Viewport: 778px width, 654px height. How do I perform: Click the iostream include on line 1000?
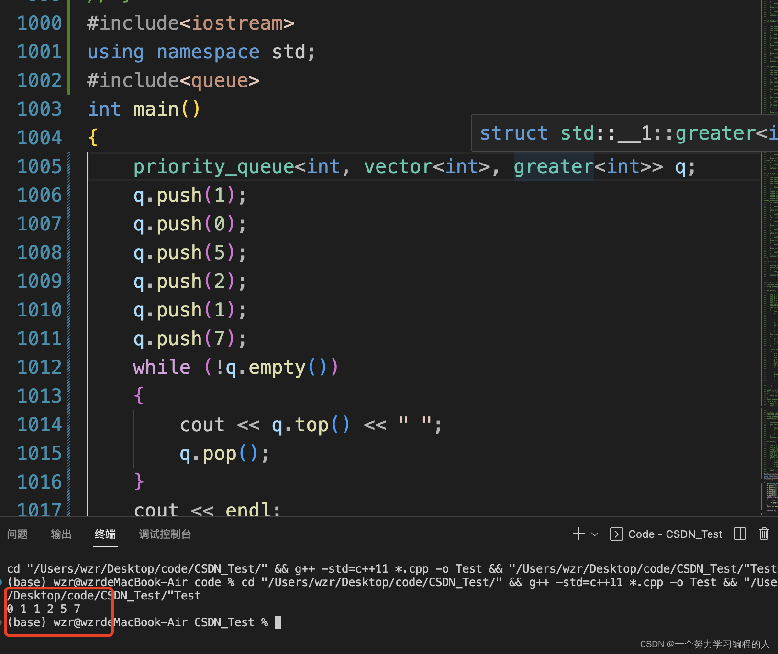click(237, 23)
